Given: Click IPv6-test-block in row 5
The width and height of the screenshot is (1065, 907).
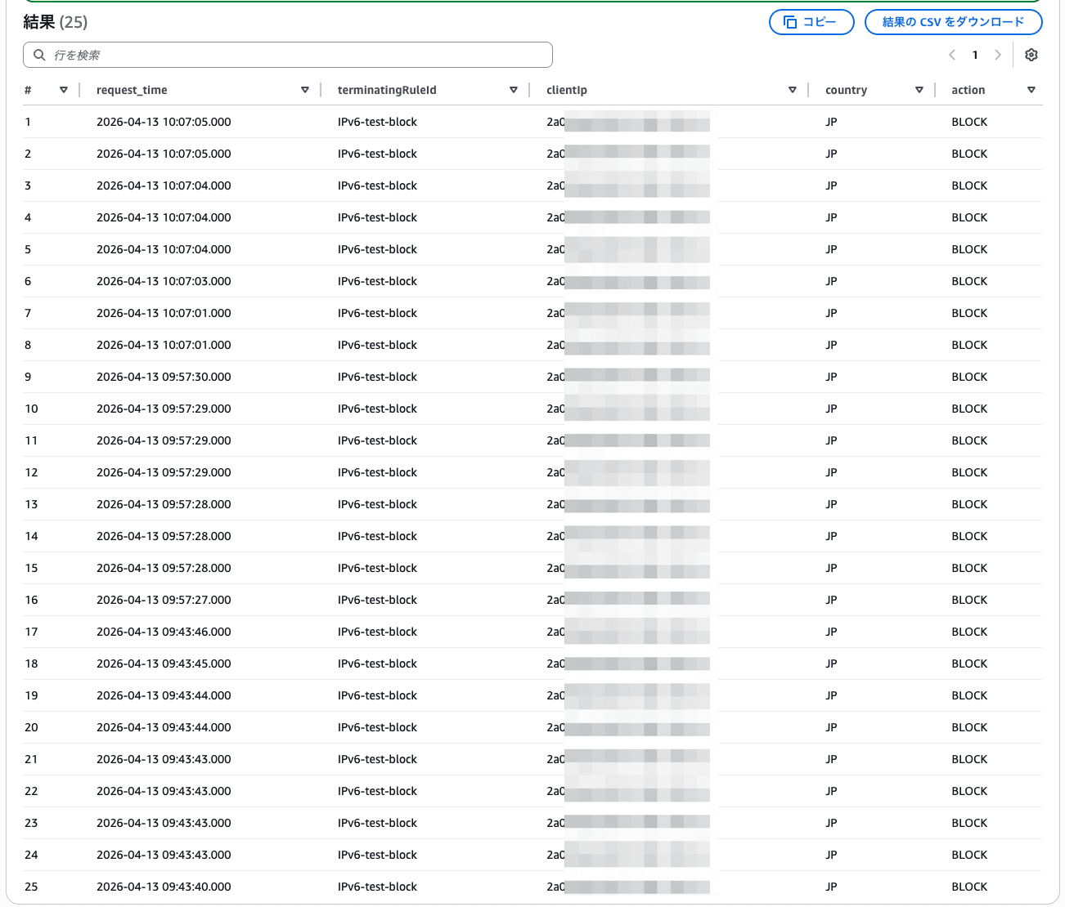Looking at the screenshot, I should pyautogui.click(x=377, y=249).
